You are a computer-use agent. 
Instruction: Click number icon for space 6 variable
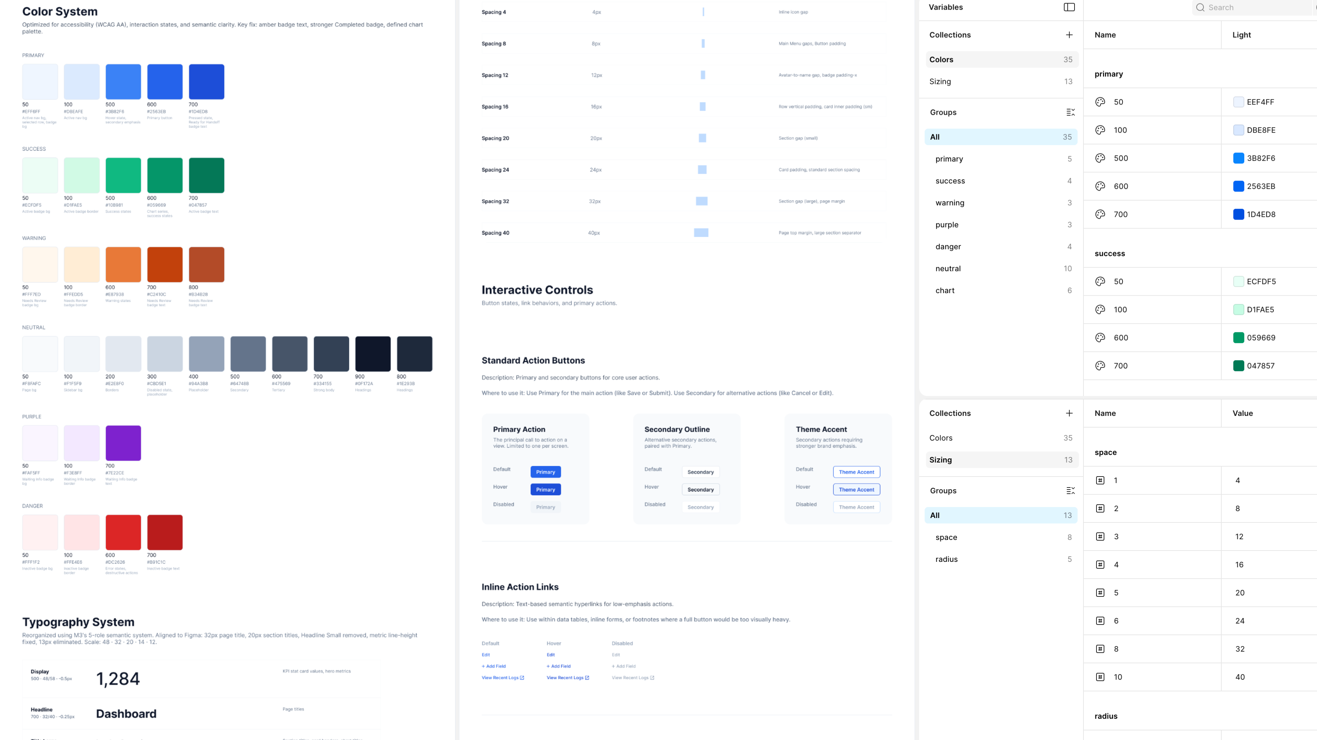tap(1100, 621)
